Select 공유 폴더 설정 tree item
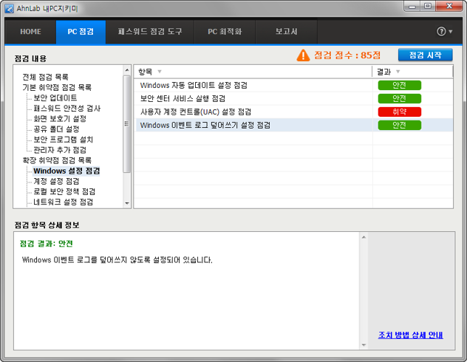 pos(56,129)
